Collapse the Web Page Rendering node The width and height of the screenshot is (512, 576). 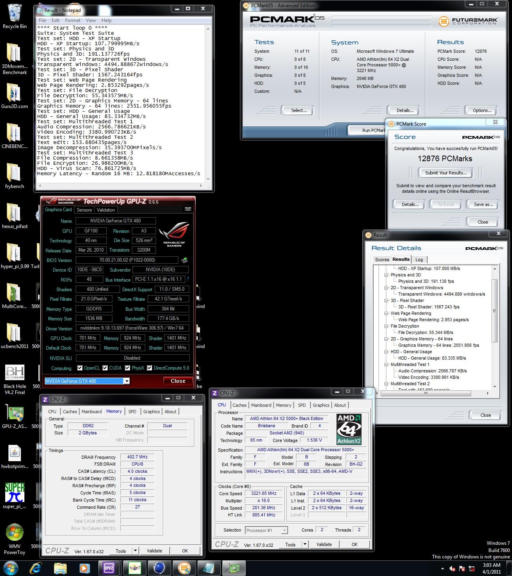[x=386, y=313]
